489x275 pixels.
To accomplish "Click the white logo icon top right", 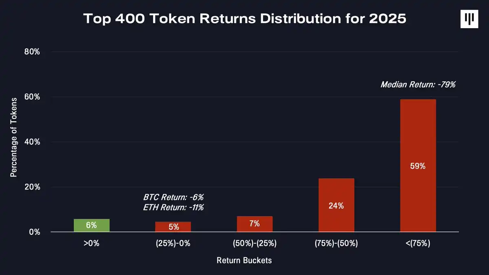I will click(469, 19).
